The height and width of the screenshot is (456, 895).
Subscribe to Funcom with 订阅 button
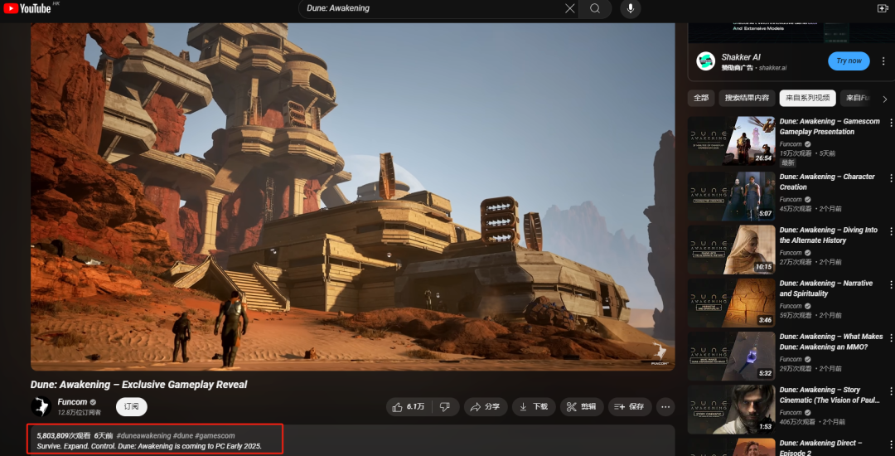[x=131, y=406]
